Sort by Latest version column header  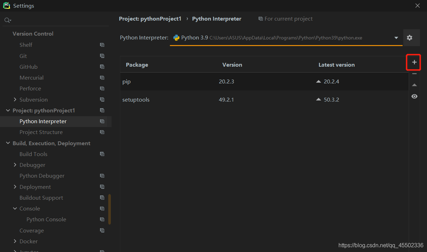point(336,65)
